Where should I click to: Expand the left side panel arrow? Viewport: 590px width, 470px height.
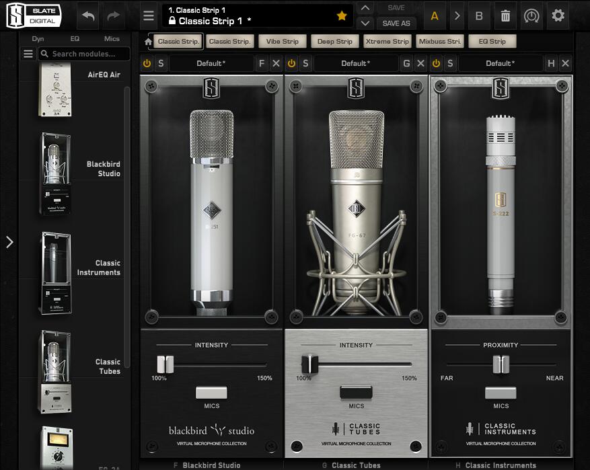tap(9, 242)
